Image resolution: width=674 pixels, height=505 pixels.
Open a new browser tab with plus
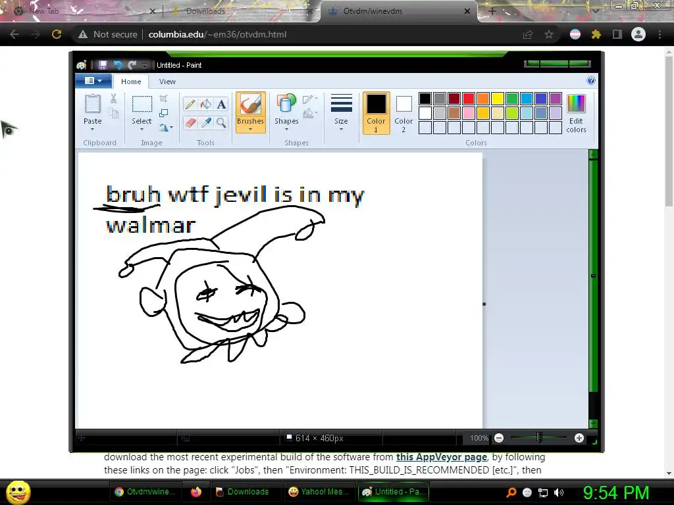pyautogui.click(x=492, y=11)
